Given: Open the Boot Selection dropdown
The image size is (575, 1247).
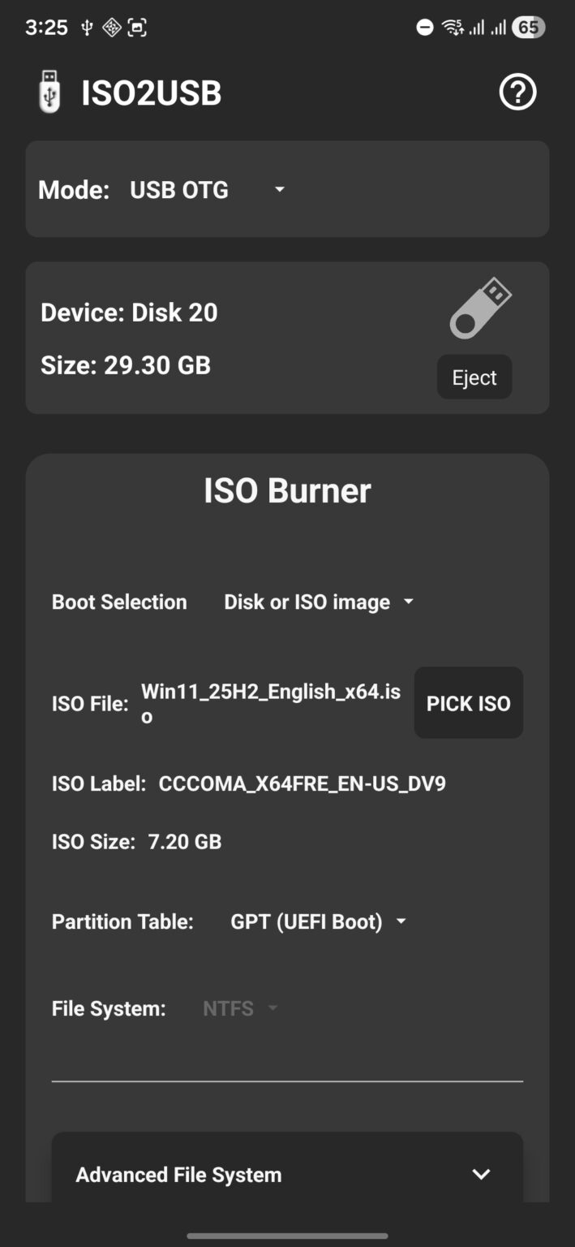Looking at the screenshot, I should [x=316, y=602].
